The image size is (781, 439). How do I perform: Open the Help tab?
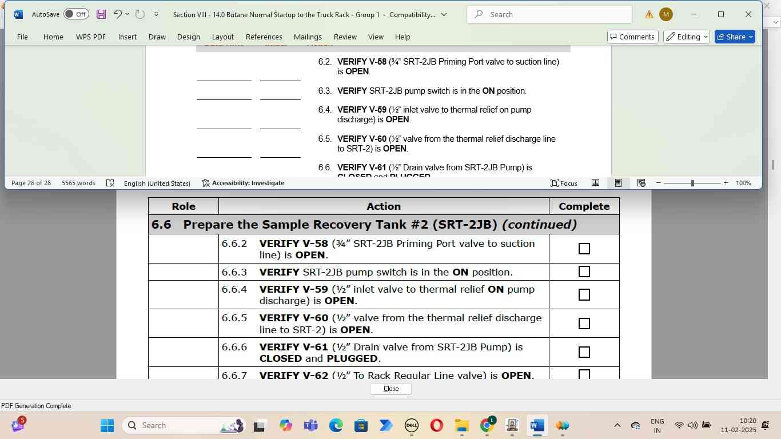(x=403, y=37)
